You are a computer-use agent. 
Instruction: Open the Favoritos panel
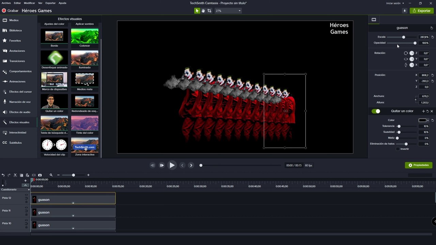pos(18,40)
